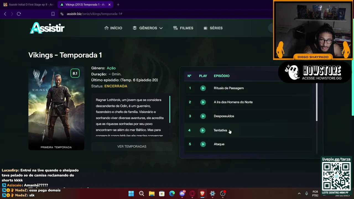The width and height of the screenshot is (354, 199).
Task: Click the 8.1 rating badge
Action: click(75, 74)
